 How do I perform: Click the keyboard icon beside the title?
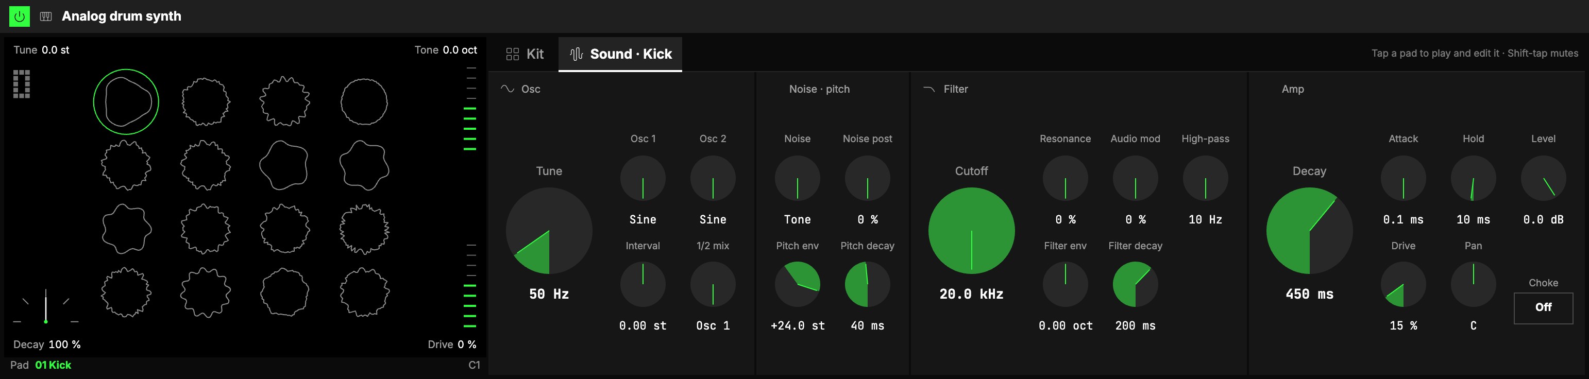pos(46,16)
